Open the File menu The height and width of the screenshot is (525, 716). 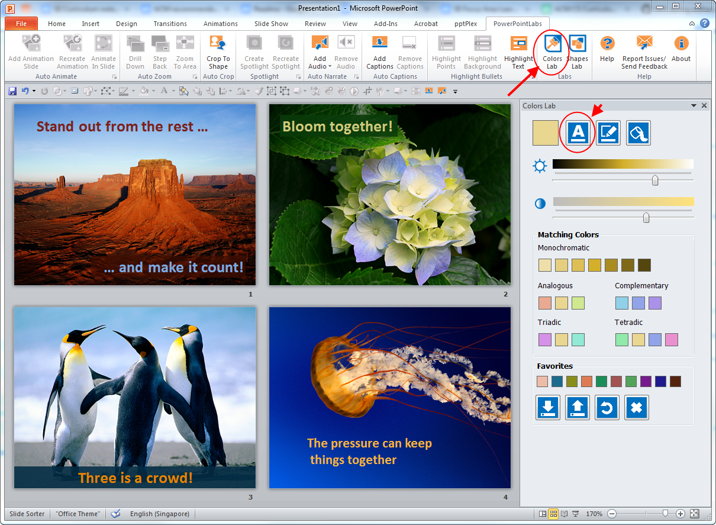tap(21, 24)
